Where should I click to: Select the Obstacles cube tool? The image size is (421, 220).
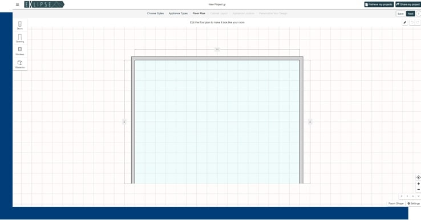20,64
